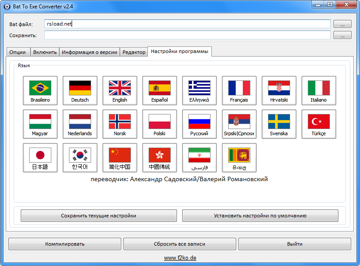Start compiling with Компилировать button
Viewport: 360px width, 266px height.
point(65,244)
